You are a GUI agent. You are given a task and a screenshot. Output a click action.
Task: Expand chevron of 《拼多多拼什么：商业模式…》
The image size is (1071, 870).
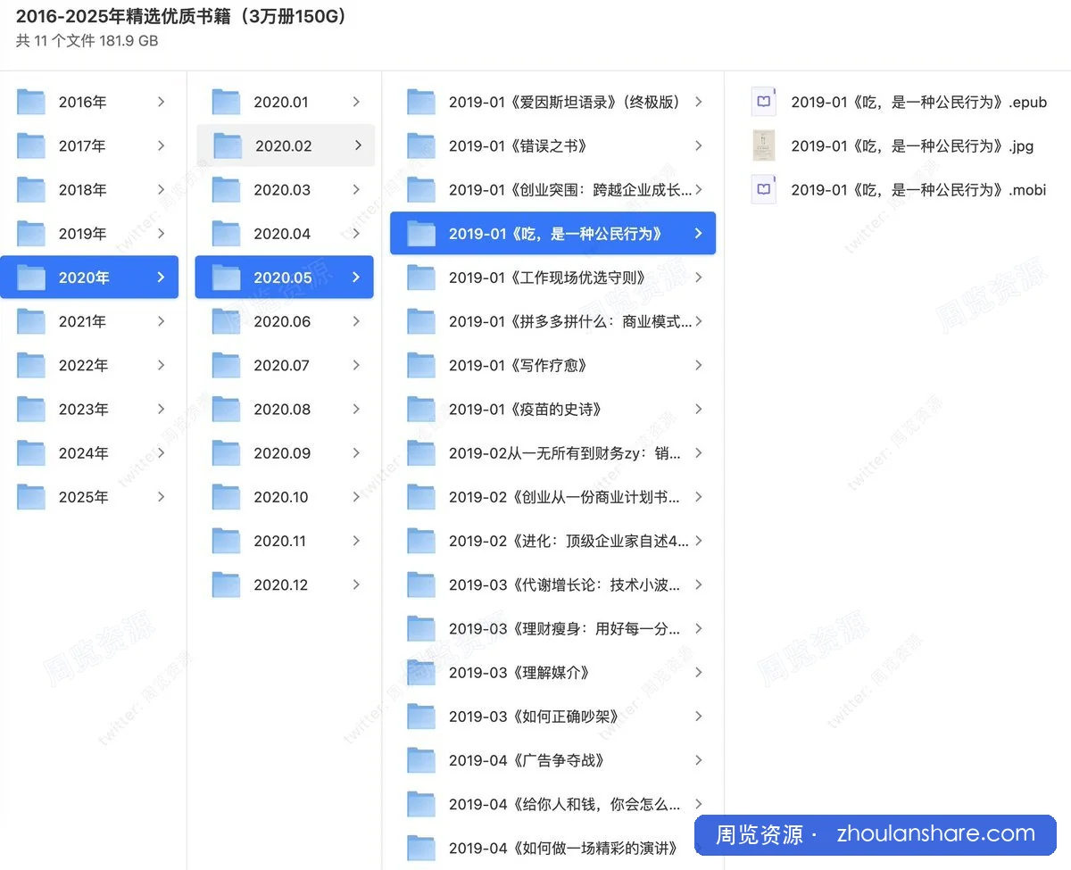[x=699, y=321]
